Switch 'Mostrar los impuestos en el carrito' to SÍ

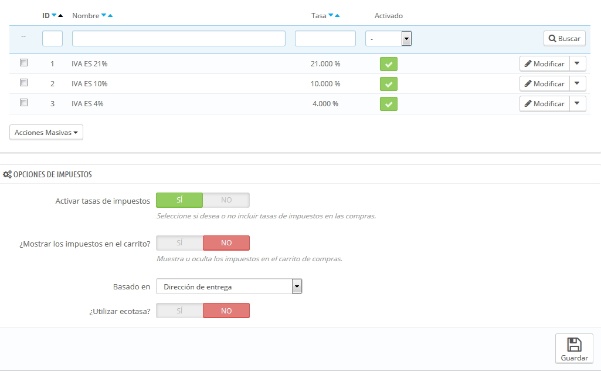point(179,243)
